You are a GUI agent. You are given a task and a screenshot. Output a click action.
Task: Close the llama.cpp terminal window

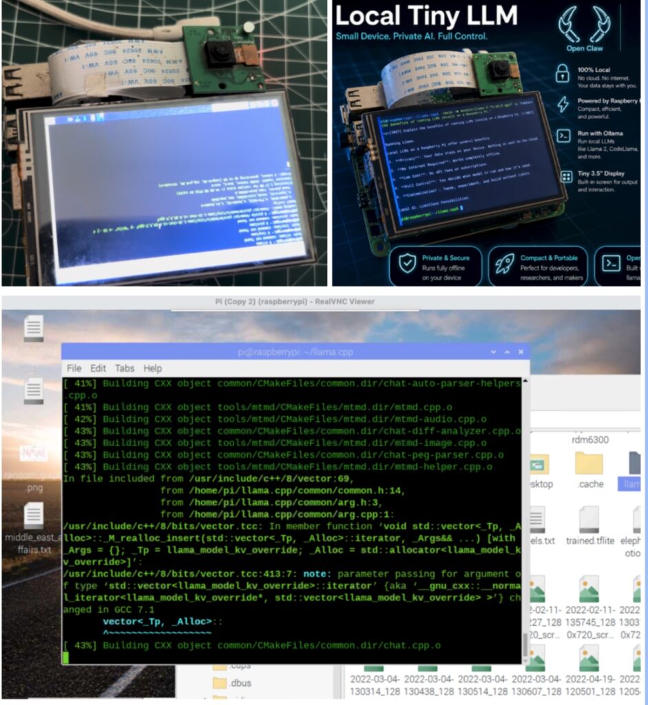coord(521,352)
